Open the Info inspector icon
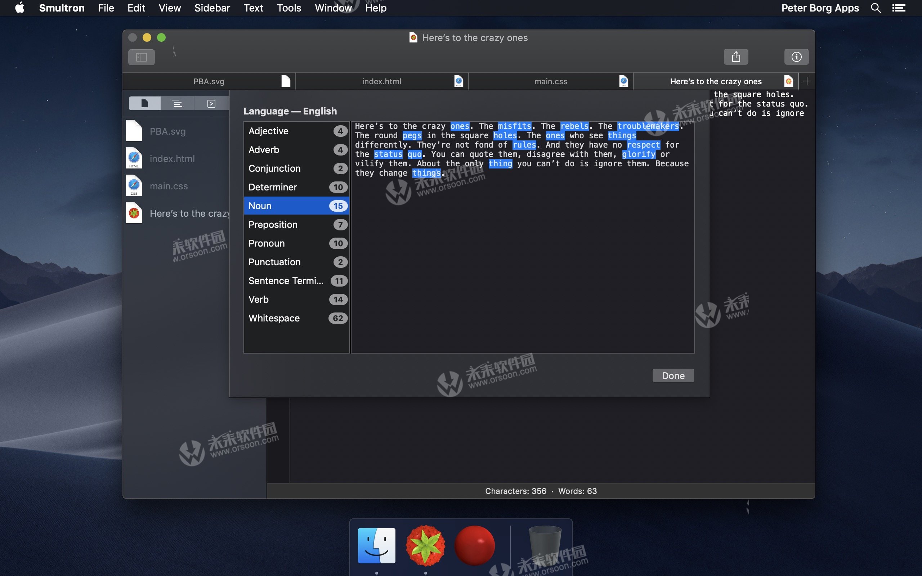 796,57
